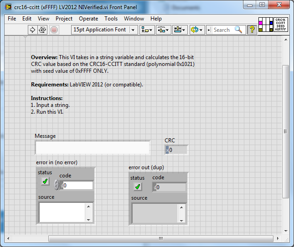Open the Operate menu
Screen dimensions: 294x247
tap(88, 19)
